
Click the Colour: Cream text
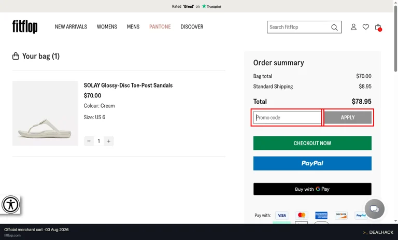tap(99, 106)
